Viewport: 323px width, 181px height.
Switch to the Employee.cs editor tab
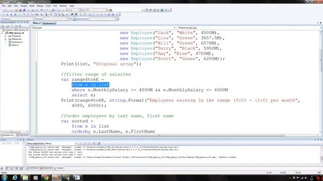point(49,23)
